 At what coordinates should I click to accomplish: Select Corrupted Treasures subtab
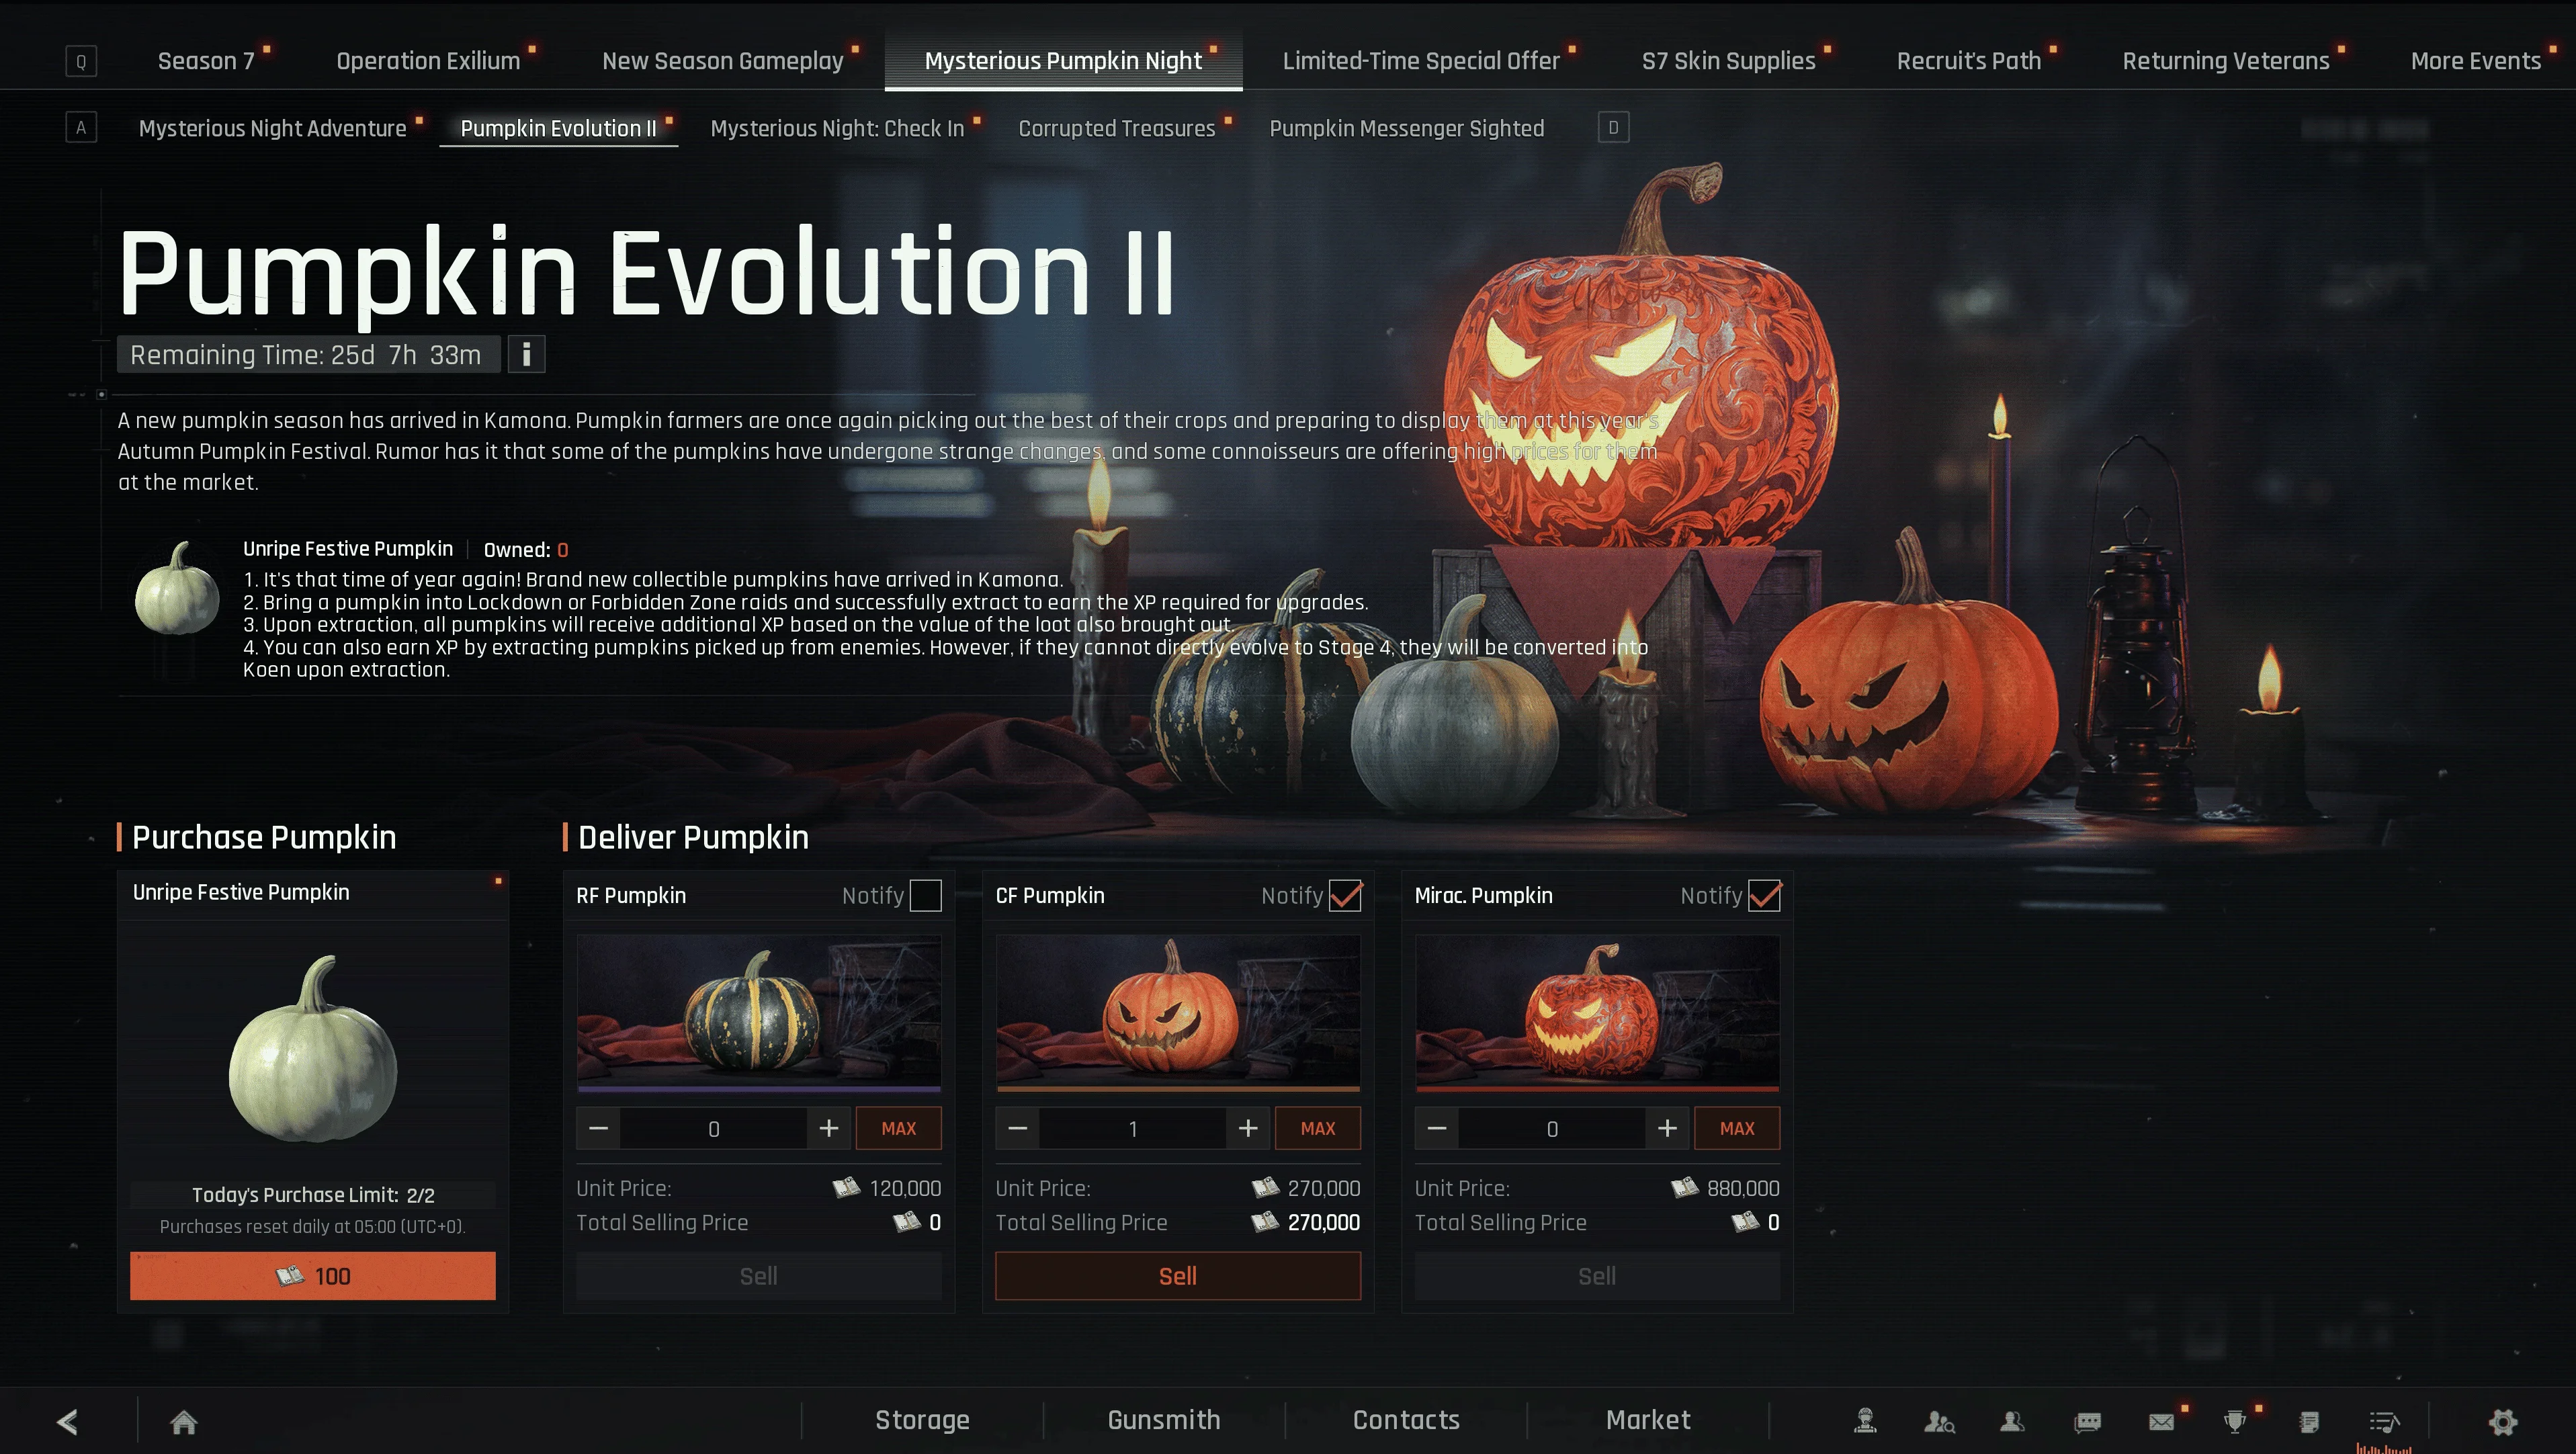pyautogui.click(x=1117, y=128)
